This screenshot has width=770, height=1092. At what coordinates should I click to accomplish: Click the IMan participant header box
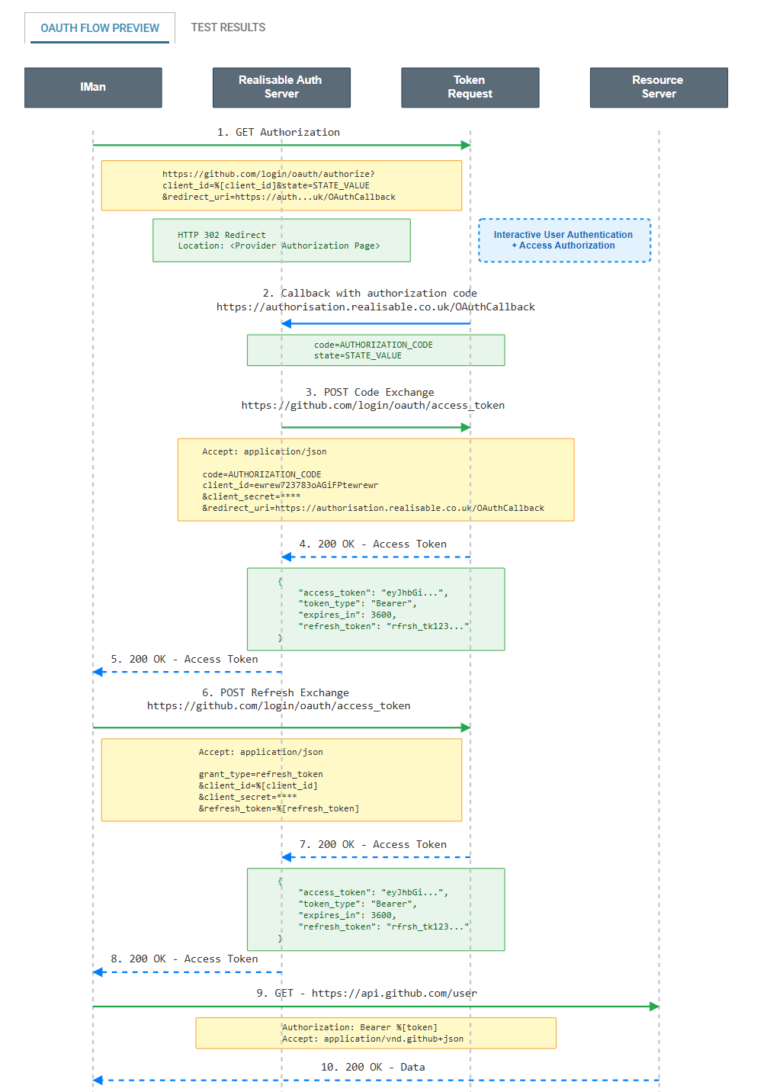[93, 87]
